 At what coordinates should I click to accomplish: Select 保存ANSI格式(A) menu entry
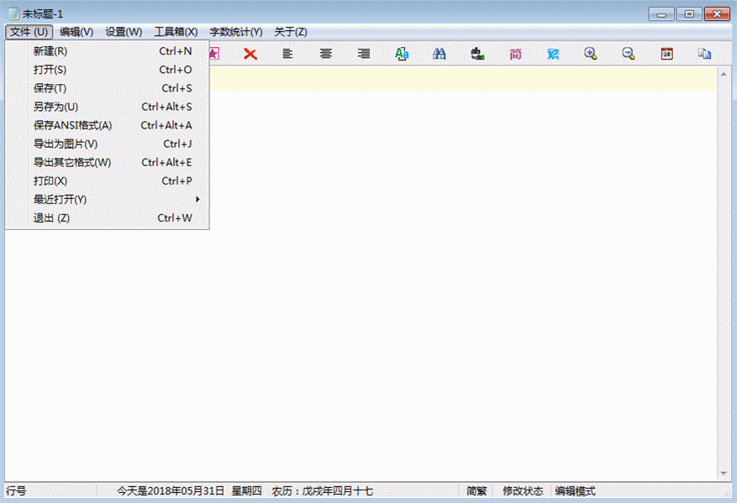(108, 125)
